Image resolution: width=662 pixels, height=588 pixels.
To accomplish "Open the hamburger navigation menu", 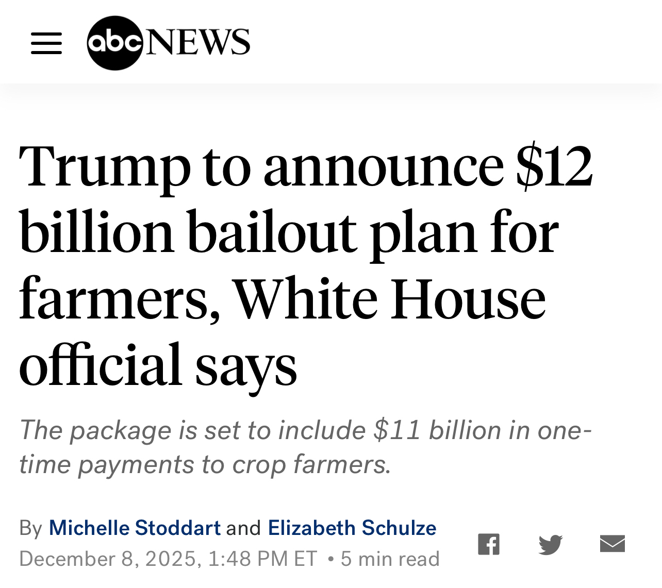I will (46, 43).
